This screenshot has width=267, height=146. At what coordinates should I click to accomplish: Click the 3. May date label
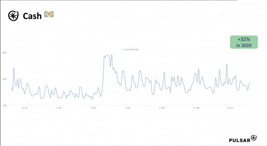pyautogui.click(x=162, y=108)
